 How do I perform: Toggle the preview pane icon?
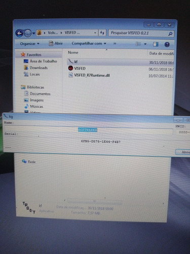[x=156, y=44]
